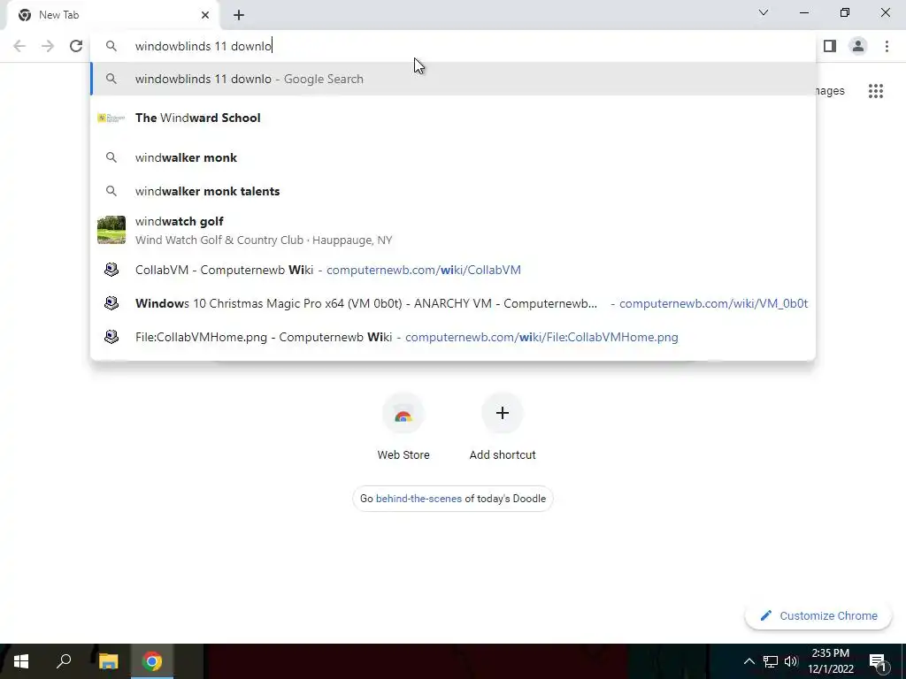The width and height of the screenshot is (906, 679).
Task: Click the taskbar clock showing 2:35 PM
Action: pyautogui.click(x=830, y=661)
